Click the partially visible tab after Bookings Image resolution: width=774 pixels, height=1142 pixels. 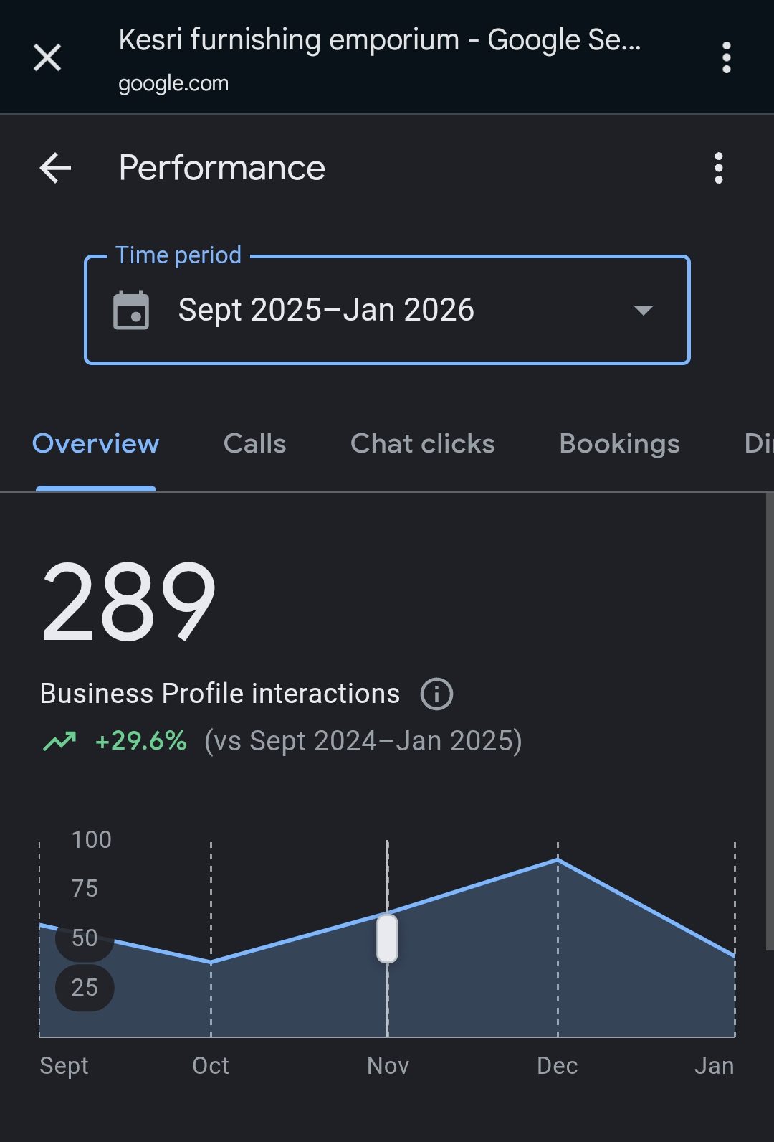(758, 444)
